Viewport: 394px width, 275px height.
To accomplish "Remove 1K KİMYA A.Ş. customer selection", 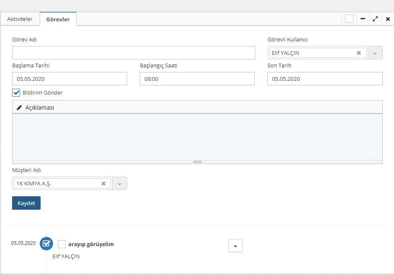I will pos(103,184).
